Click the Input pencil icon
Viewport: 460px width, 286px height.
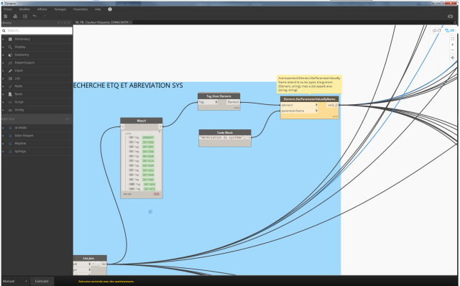(10, 70)
